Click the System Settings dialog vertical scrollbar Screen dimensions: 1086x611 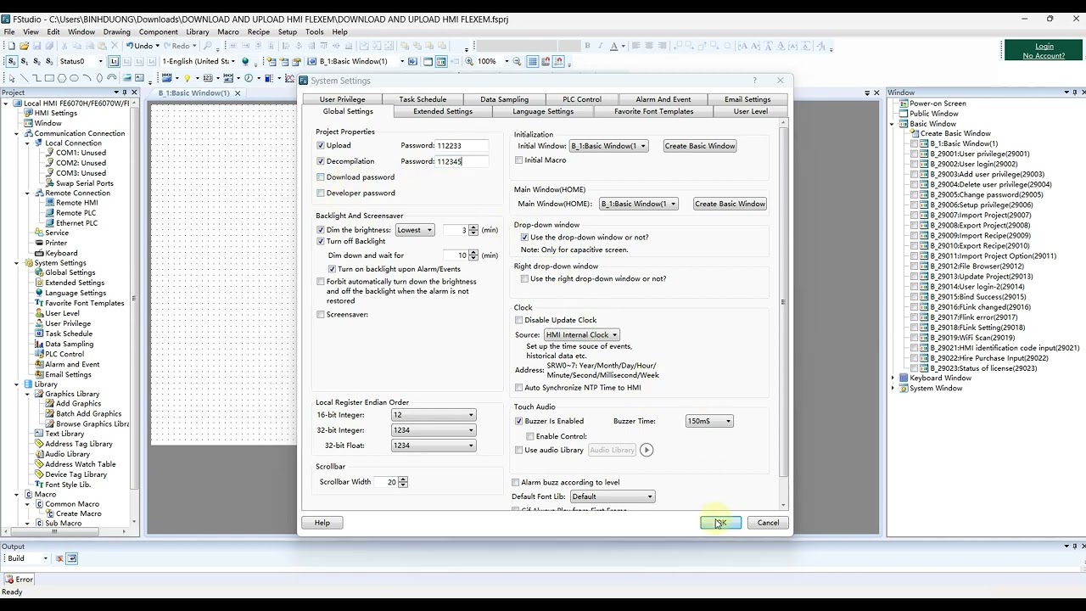(783, 302)
